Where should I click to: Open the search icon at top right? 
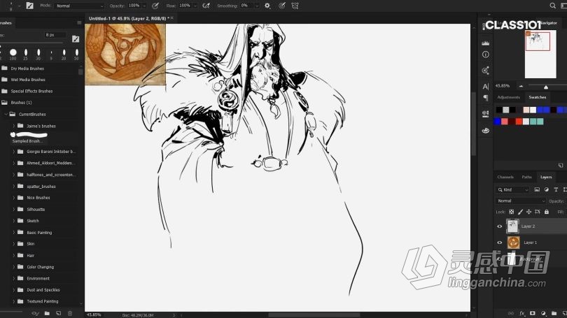(x=552, y=6)
